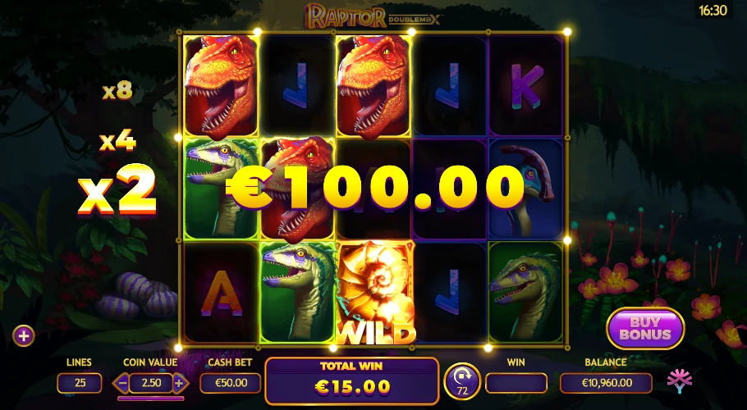Click the x2 multiplier indicator
Viewport: 747px width, 410px height.
pos(117,189)
